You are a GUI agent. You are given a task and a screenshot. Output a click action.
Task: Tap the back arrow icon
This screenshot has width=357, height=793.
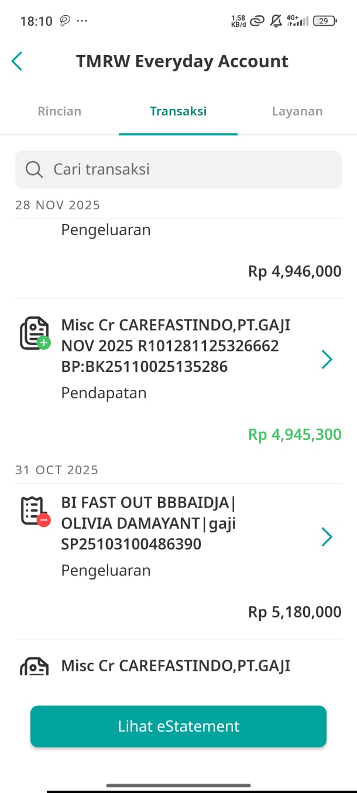(18, 61)
